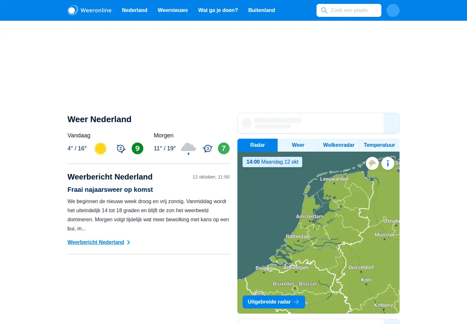Click Bruxelles - Brussel label on map
This screenshot has width=467, height=324.
pyautogui.click(x=294, y=284)
